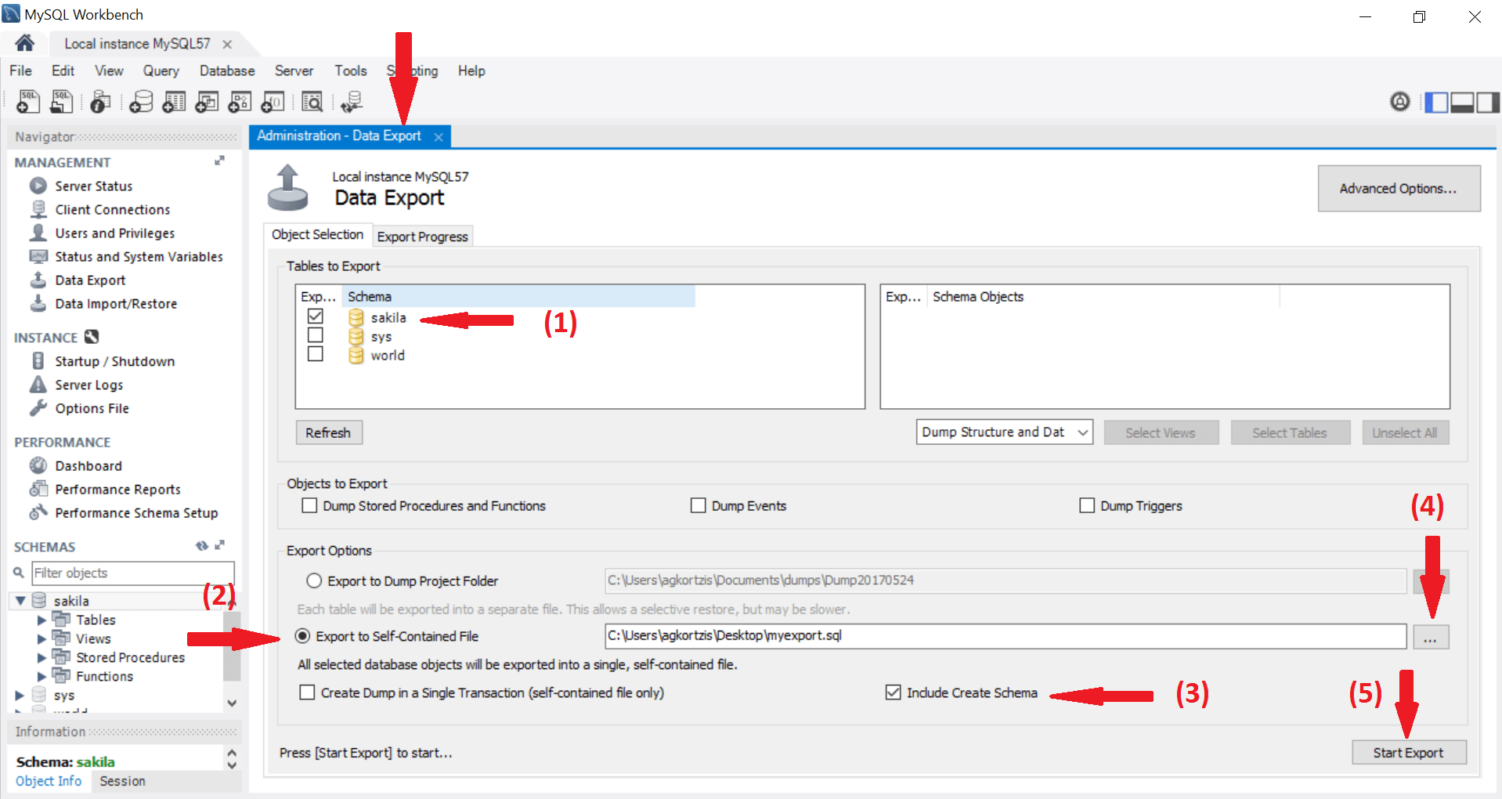
Task: Open Options File in the Navigator
Action: 92,409
